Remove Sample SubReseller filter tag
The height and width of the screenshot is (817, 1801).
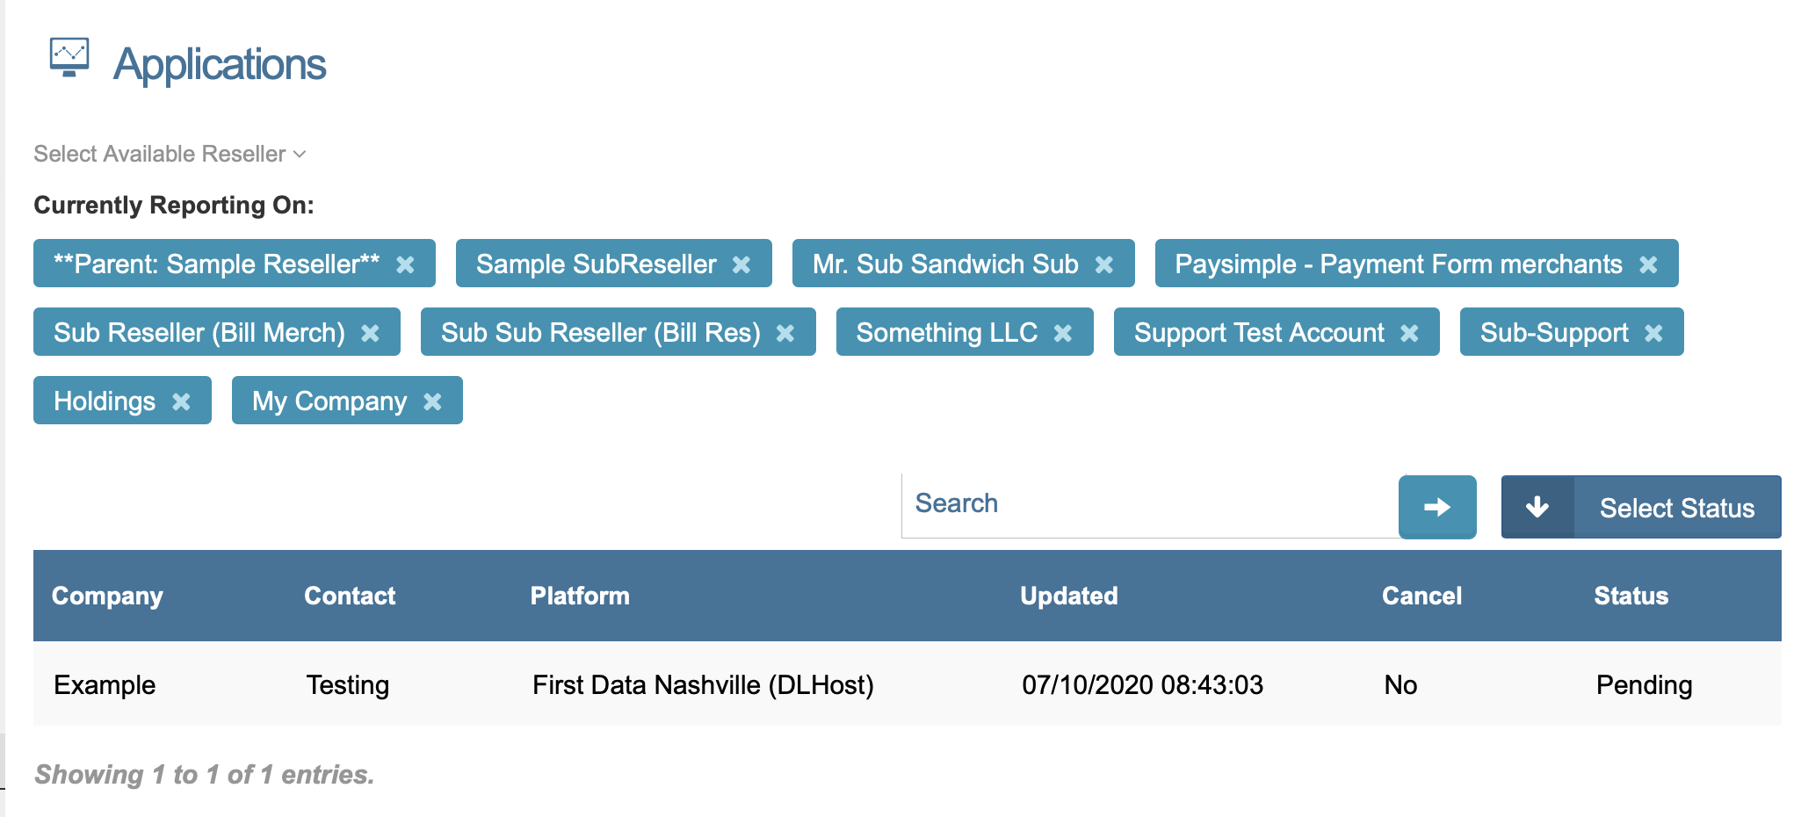tap(741, 264)
